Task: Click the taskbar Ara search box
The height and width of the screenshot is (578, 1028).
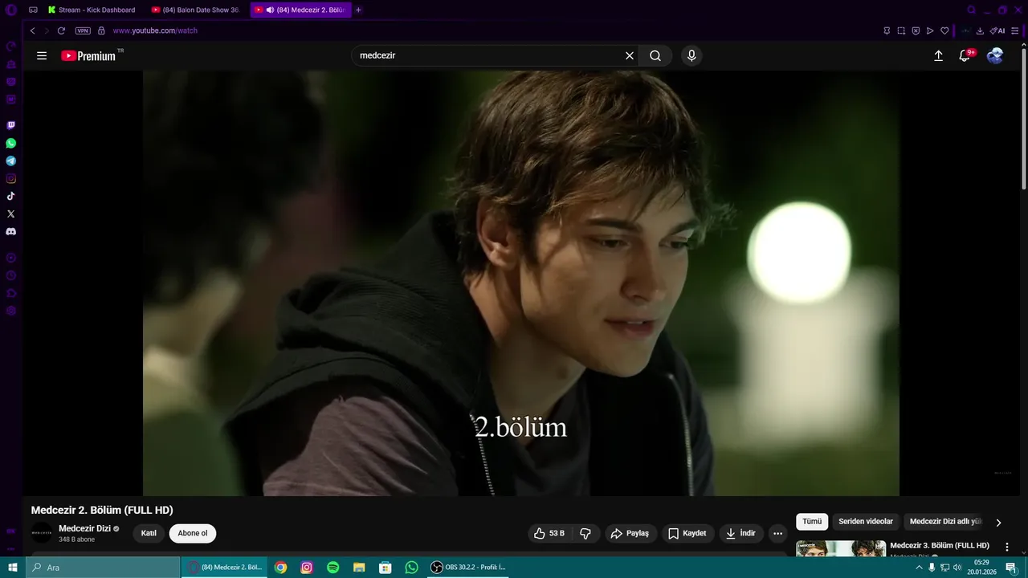Action: (x=103, y=568)
